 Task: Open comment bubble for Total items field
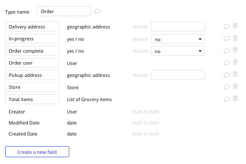(x=226, y=99)
